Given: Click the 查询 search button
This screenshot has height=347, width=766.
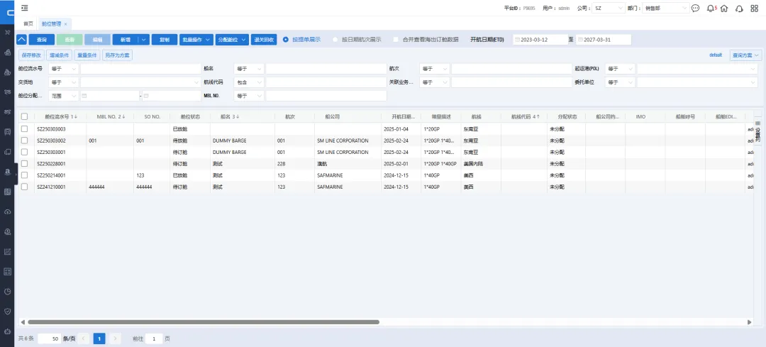Looking at the screenshot, I should click(41, 40).
